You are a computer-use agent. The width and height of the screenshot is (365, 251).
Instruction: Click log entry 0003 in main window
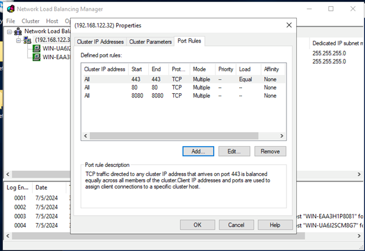point(20,216)
